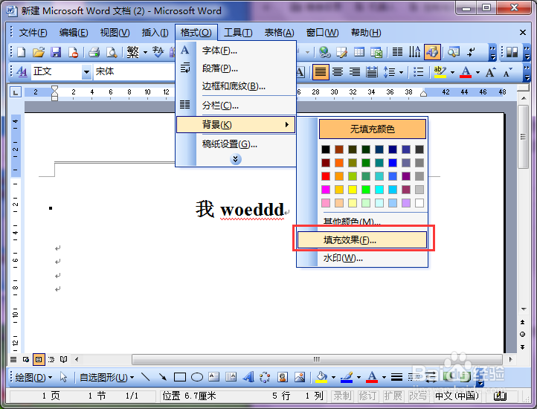This screenshot has height=409, width=537.
Task: Click 稿纸设置(G)... menu item
Action: tap(236, 144)
